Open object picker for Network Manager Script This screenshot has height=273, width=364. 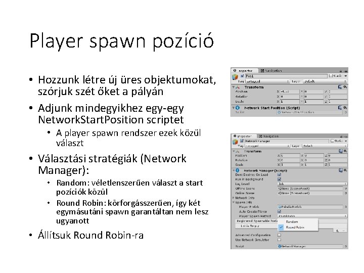[346, 246]
